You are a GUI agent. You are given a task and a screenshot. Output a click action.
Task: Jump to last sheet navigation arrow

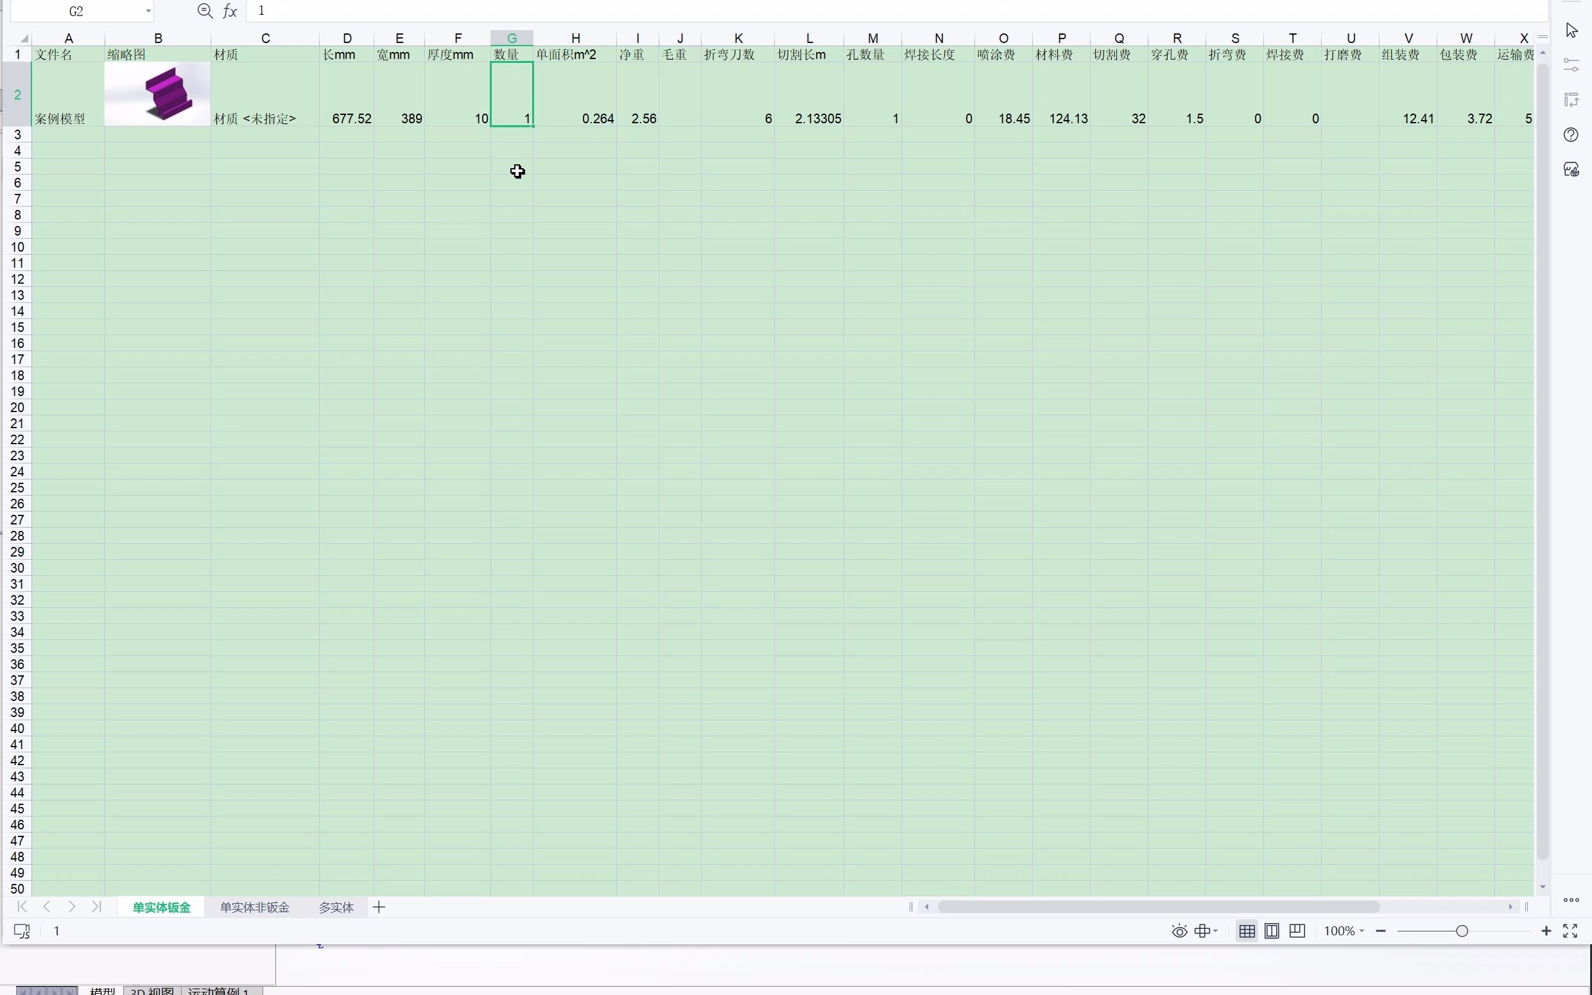[x=97, y=907]
